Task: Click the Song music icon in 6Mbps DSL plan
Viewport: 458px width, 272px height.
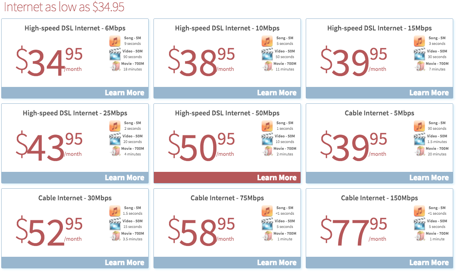Action: click(115, 41)
